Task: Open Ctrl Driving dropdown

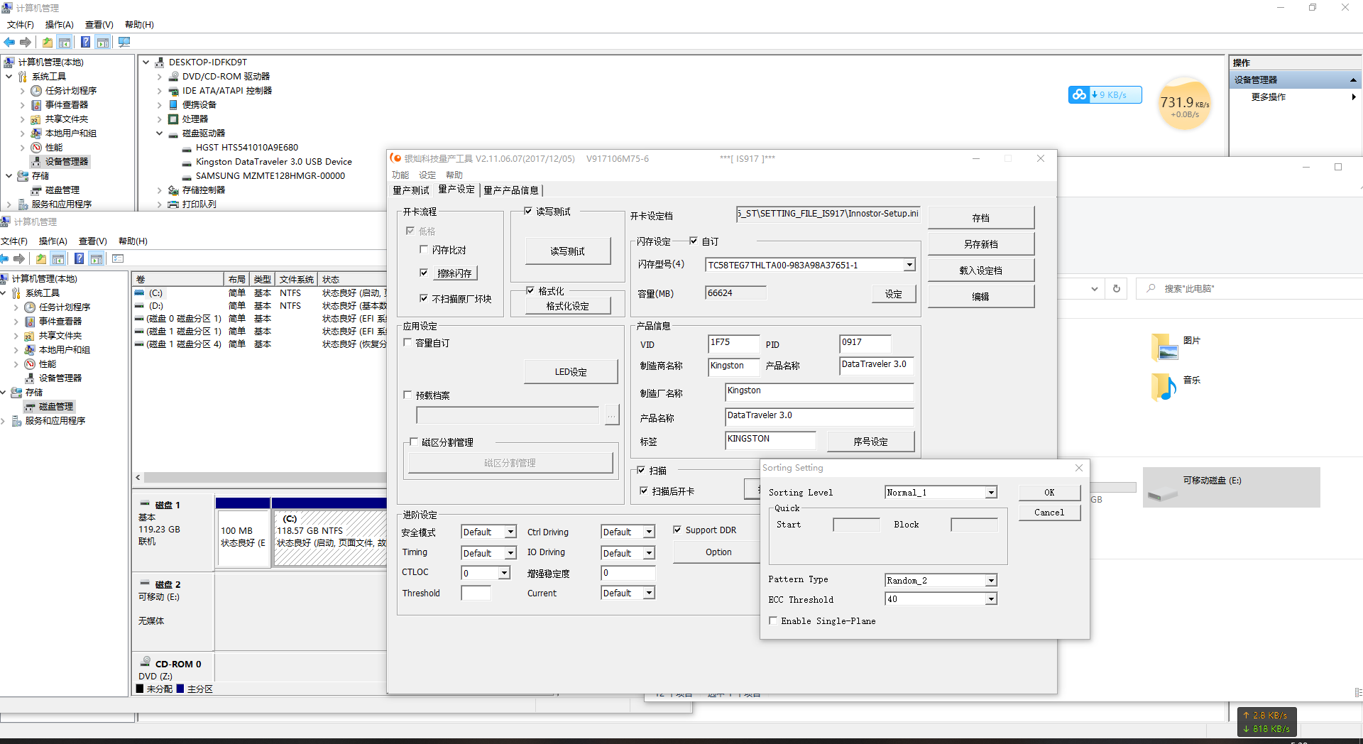Action: (649, 532)
